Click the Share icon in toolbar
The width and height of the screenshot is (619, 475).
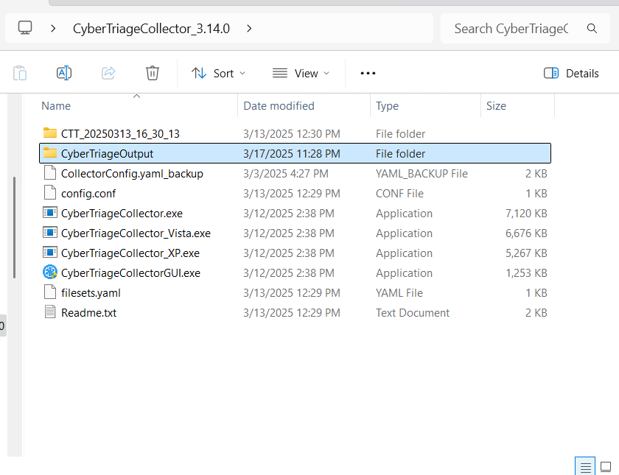[x=108, y=73]
